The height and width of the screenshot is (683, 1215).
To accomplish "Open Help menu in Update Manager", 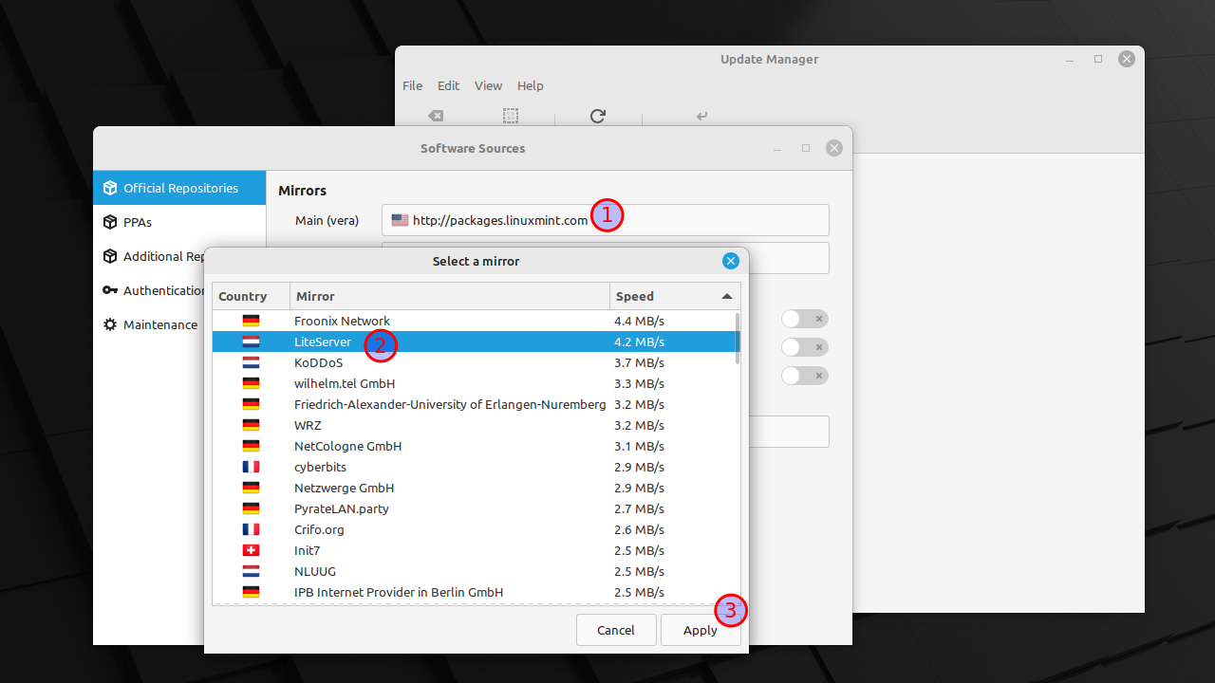I will pyautogui.click(x=530, y=85).
